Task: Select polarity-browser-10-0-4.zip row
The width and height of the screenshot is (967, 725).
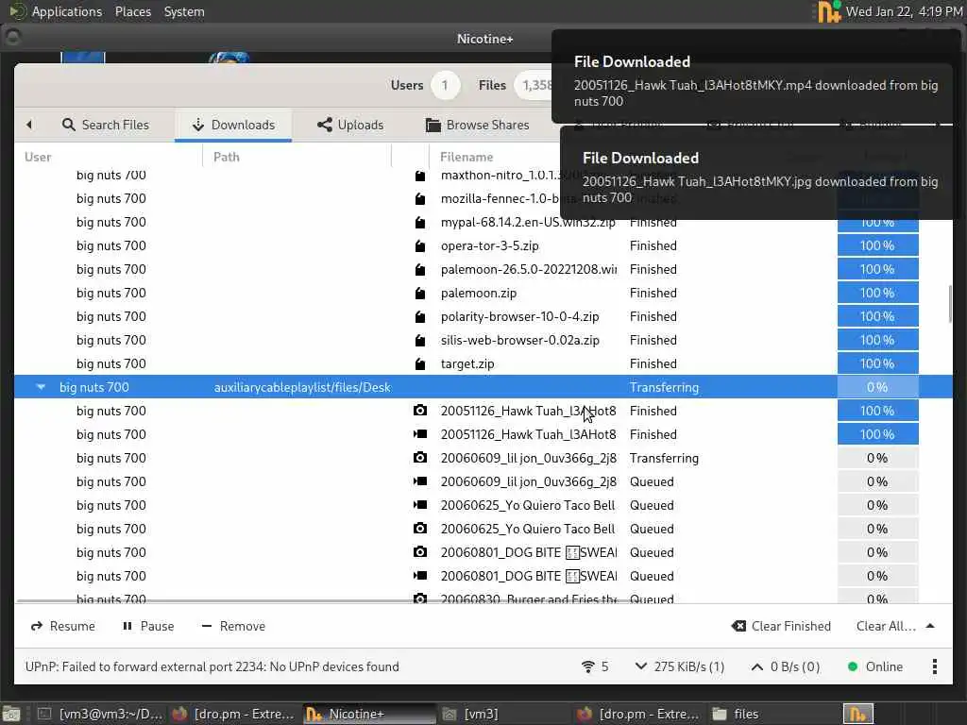Action: click(x=483, y=316)
